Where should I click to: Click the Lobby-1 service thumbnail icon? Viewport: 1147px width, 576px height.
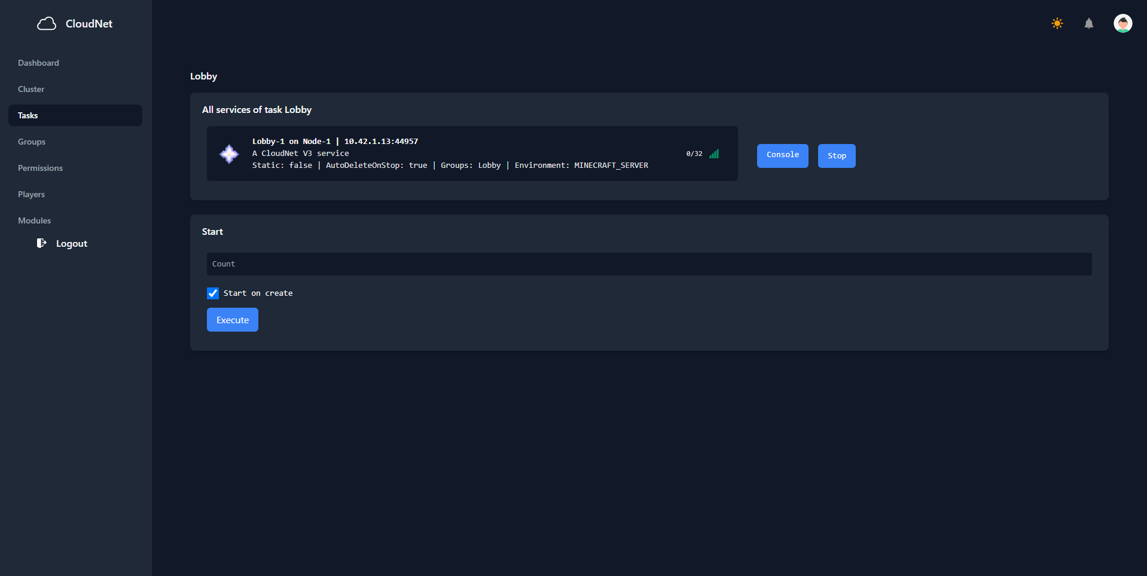click(x=230, y=154)
